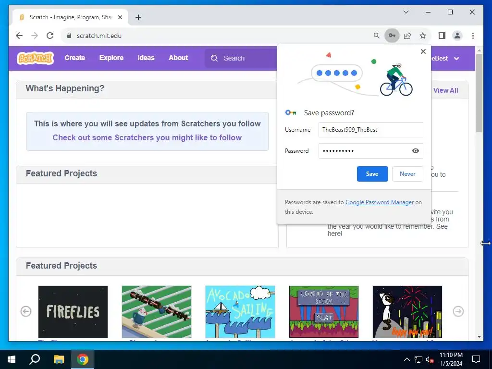Image resolution: width=492 pixels, height=369 pixels.
Task: Open Check out some Scratchers link
Action: (147, 138)
